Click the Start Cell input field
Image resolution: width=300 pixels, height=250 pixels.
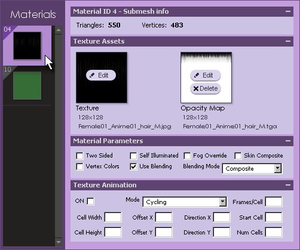(274, 217)
